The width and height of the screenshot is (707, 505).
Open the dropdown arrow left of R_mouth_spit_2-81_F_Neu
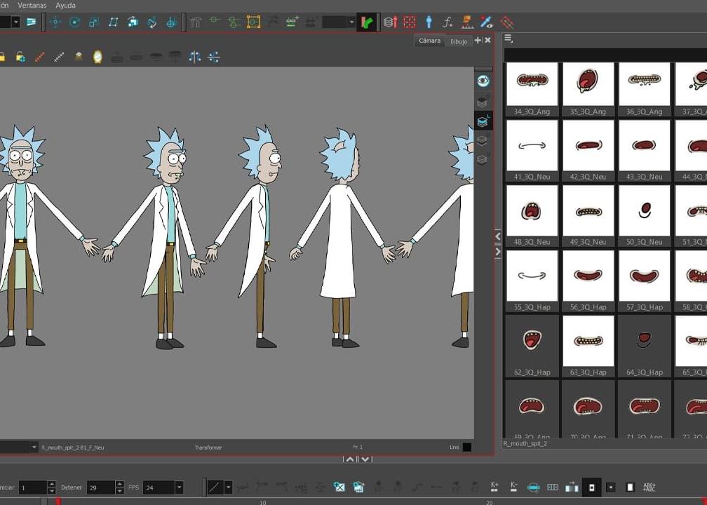tap(34, 447)
